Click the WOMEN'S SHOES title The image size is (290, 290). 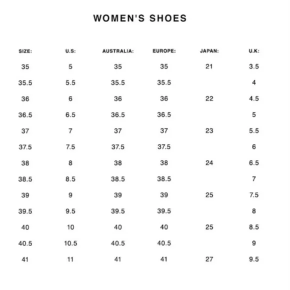(x=140, y=18)
